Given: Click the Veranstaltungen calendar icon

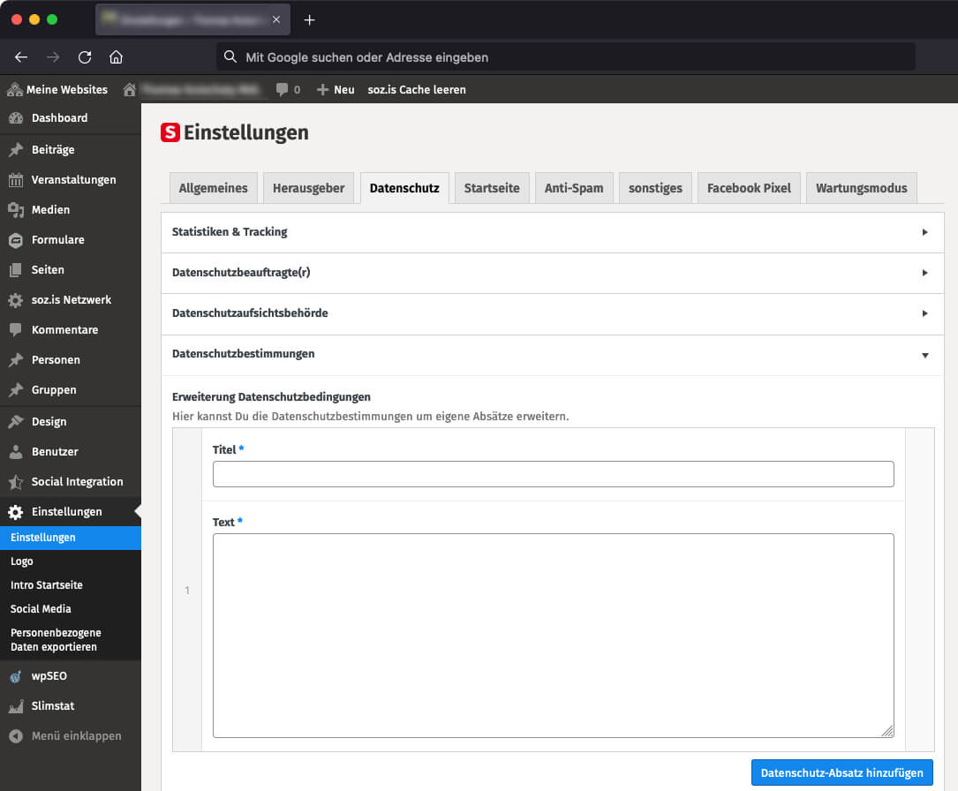Looking at the screenshot, I should coord(16,180).
